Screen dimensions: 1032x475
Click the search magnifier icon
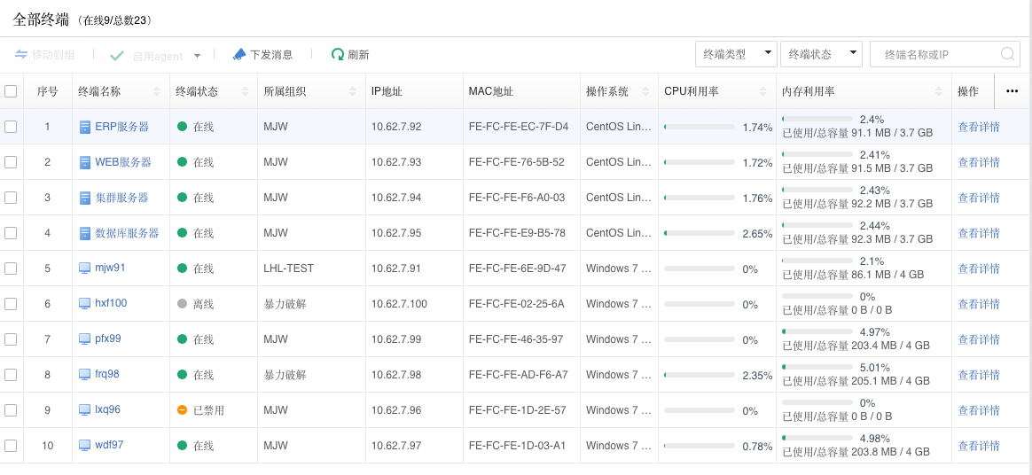[1007, 54]
